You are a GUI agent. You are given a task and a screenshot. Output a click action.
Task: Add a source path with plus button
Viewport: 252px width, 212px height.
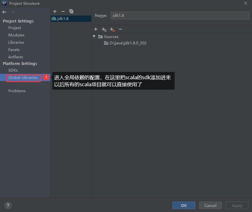[x=96, y=29]
